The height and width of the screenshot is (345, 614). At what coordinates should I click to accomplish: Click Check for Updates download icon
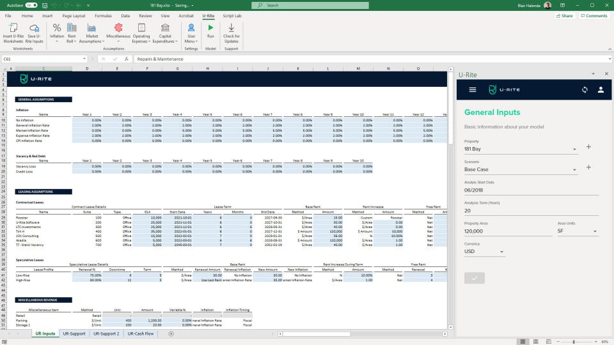231,27
